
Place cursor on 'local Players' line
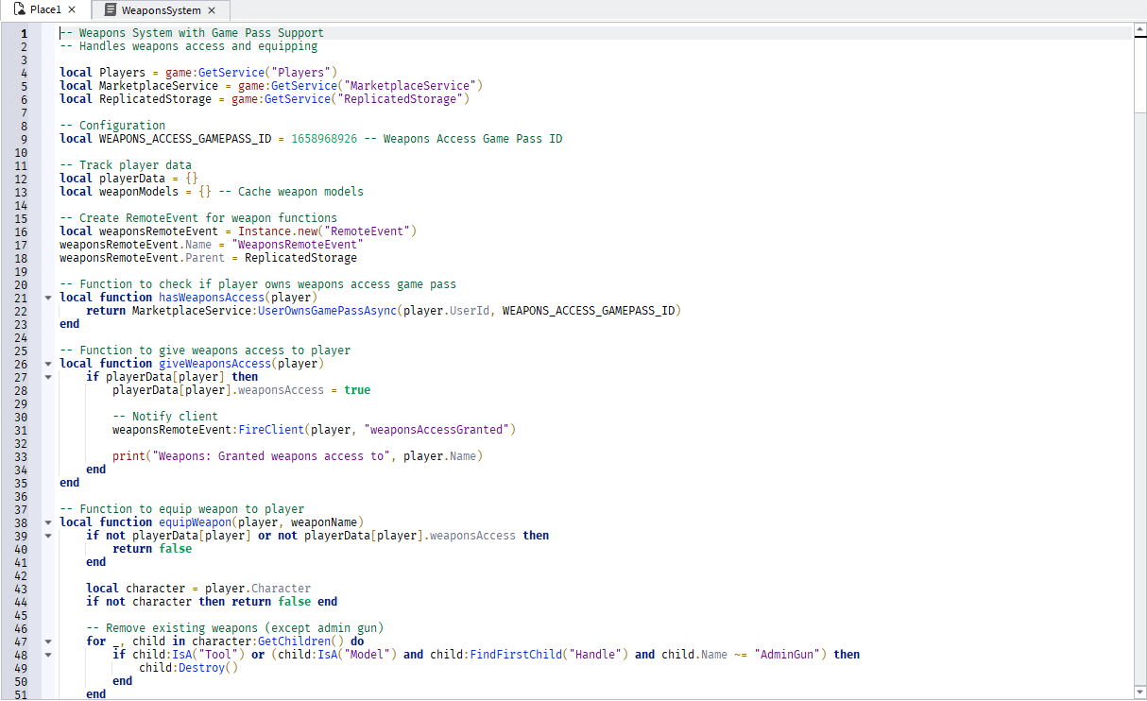198,73
